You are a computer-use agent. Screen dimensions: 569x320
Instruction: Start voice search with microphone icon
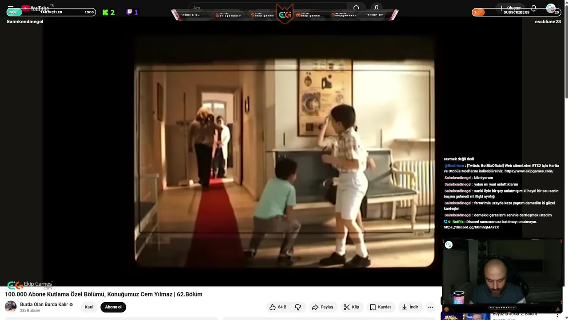point(377,8)
